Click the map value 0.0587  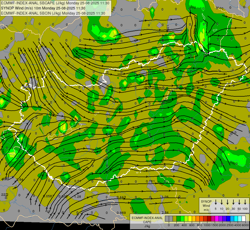click(x=48, y=196)
